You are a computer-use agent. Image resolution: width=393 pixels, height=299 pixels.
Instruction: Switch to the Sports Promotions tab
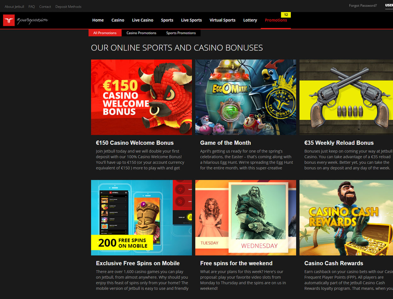click(x=181, y=33)
